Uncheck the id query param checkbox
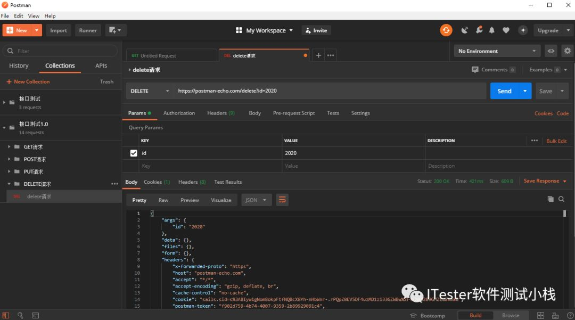The width and height of the screenshot is (575, 320). (134, 153)
